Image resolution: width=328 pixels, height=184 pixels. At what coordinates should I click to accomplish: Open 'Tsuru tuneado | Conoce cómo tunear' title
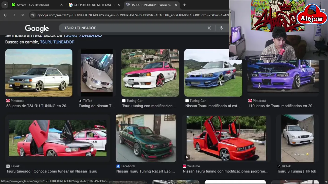52,171
